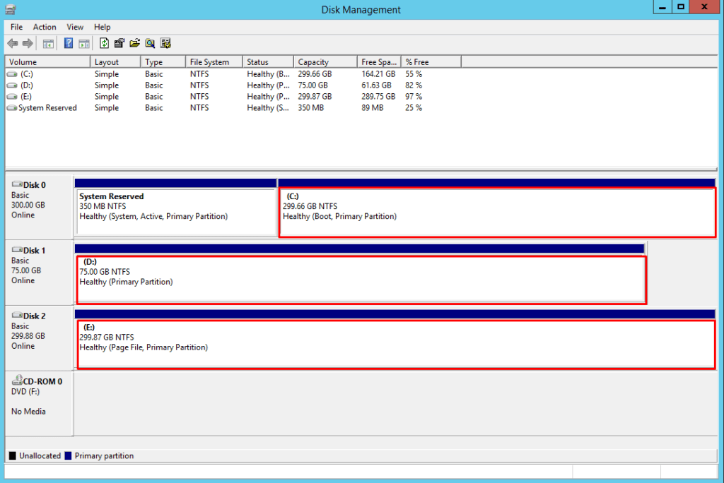This screenshot has width=724, height=483.
Task: Open the View menu
Action: pos(75,27)
